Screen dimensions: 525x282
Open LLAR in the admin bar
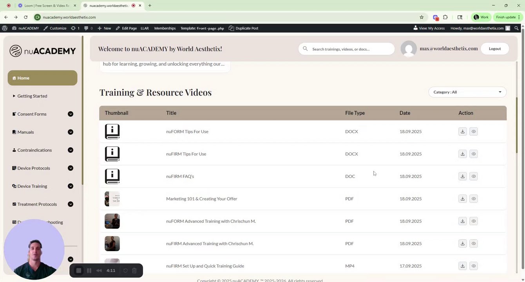click(x=145, y=28)
